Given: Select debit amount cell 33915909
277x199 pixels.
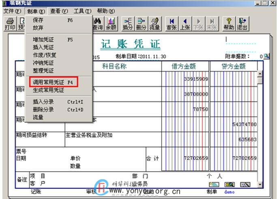Looking at the screenshot, I should (185, 79).
